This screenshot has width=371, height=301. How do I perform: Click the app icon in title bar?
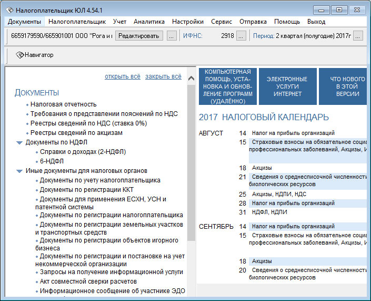tap(9, 10)
